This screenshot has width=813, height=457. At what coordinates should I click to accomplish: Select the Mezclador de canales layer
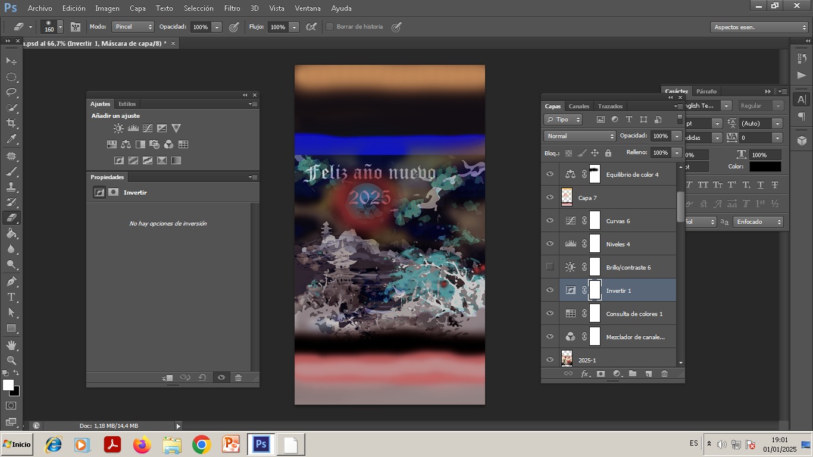tap(617, 337)
